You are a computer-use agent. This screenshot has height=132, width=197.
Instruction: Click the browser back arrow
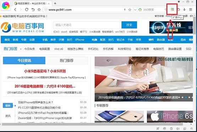coord(15,10)
